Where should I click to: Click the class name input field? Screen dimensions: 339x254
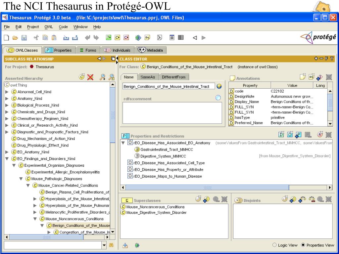click(169, 86)
